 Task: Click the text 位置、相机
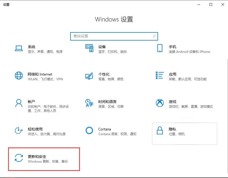[177, 134]
